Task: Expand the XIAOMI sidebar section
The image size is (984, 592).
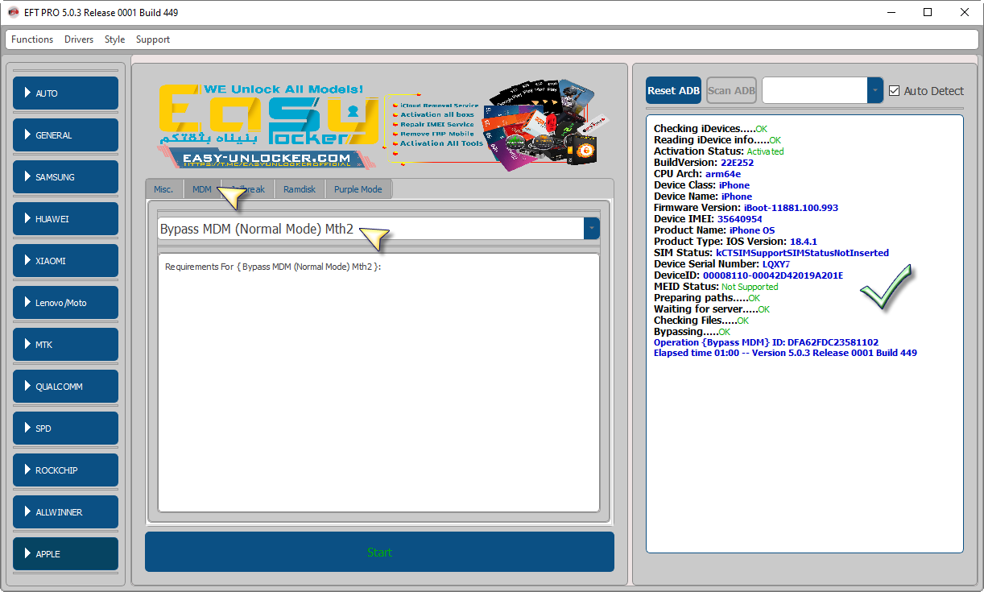Action: tap(66, 261)
